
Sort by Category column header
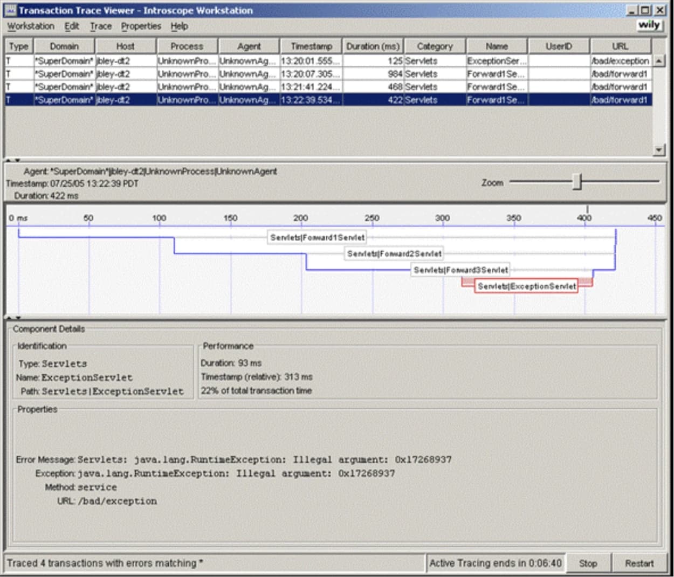coord(435,46)
